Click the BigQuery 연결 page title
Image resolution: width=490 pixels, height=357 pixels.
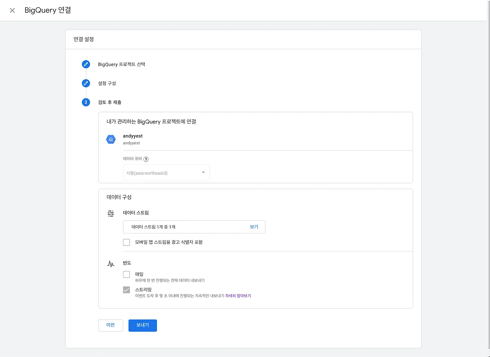[48, 10]
